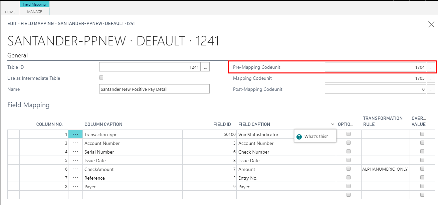The image size is (438, 205).
Task: Open row options for Account Number column
Action: [75, 143]
